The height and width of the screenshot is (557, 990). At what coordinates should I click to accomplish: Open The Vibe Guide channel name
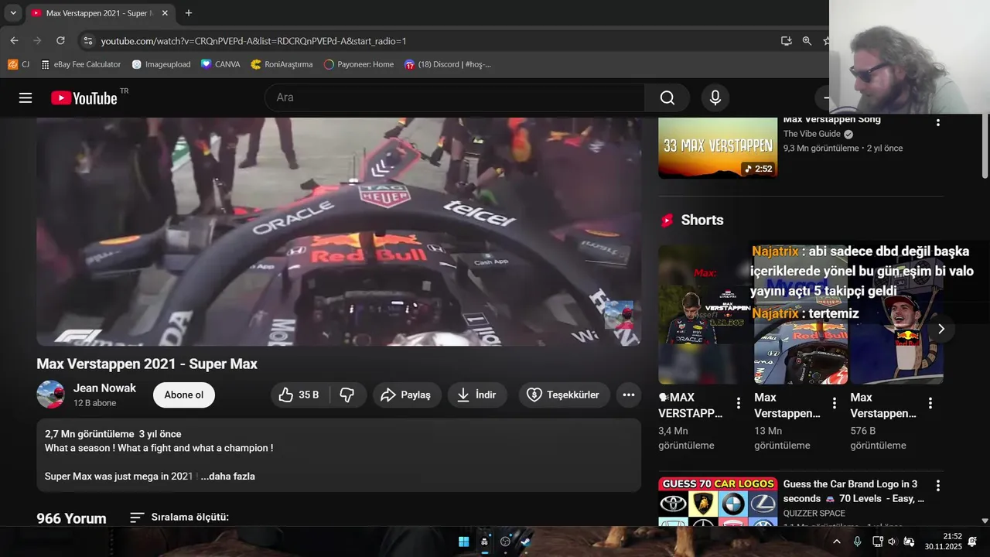pos(813,134)
